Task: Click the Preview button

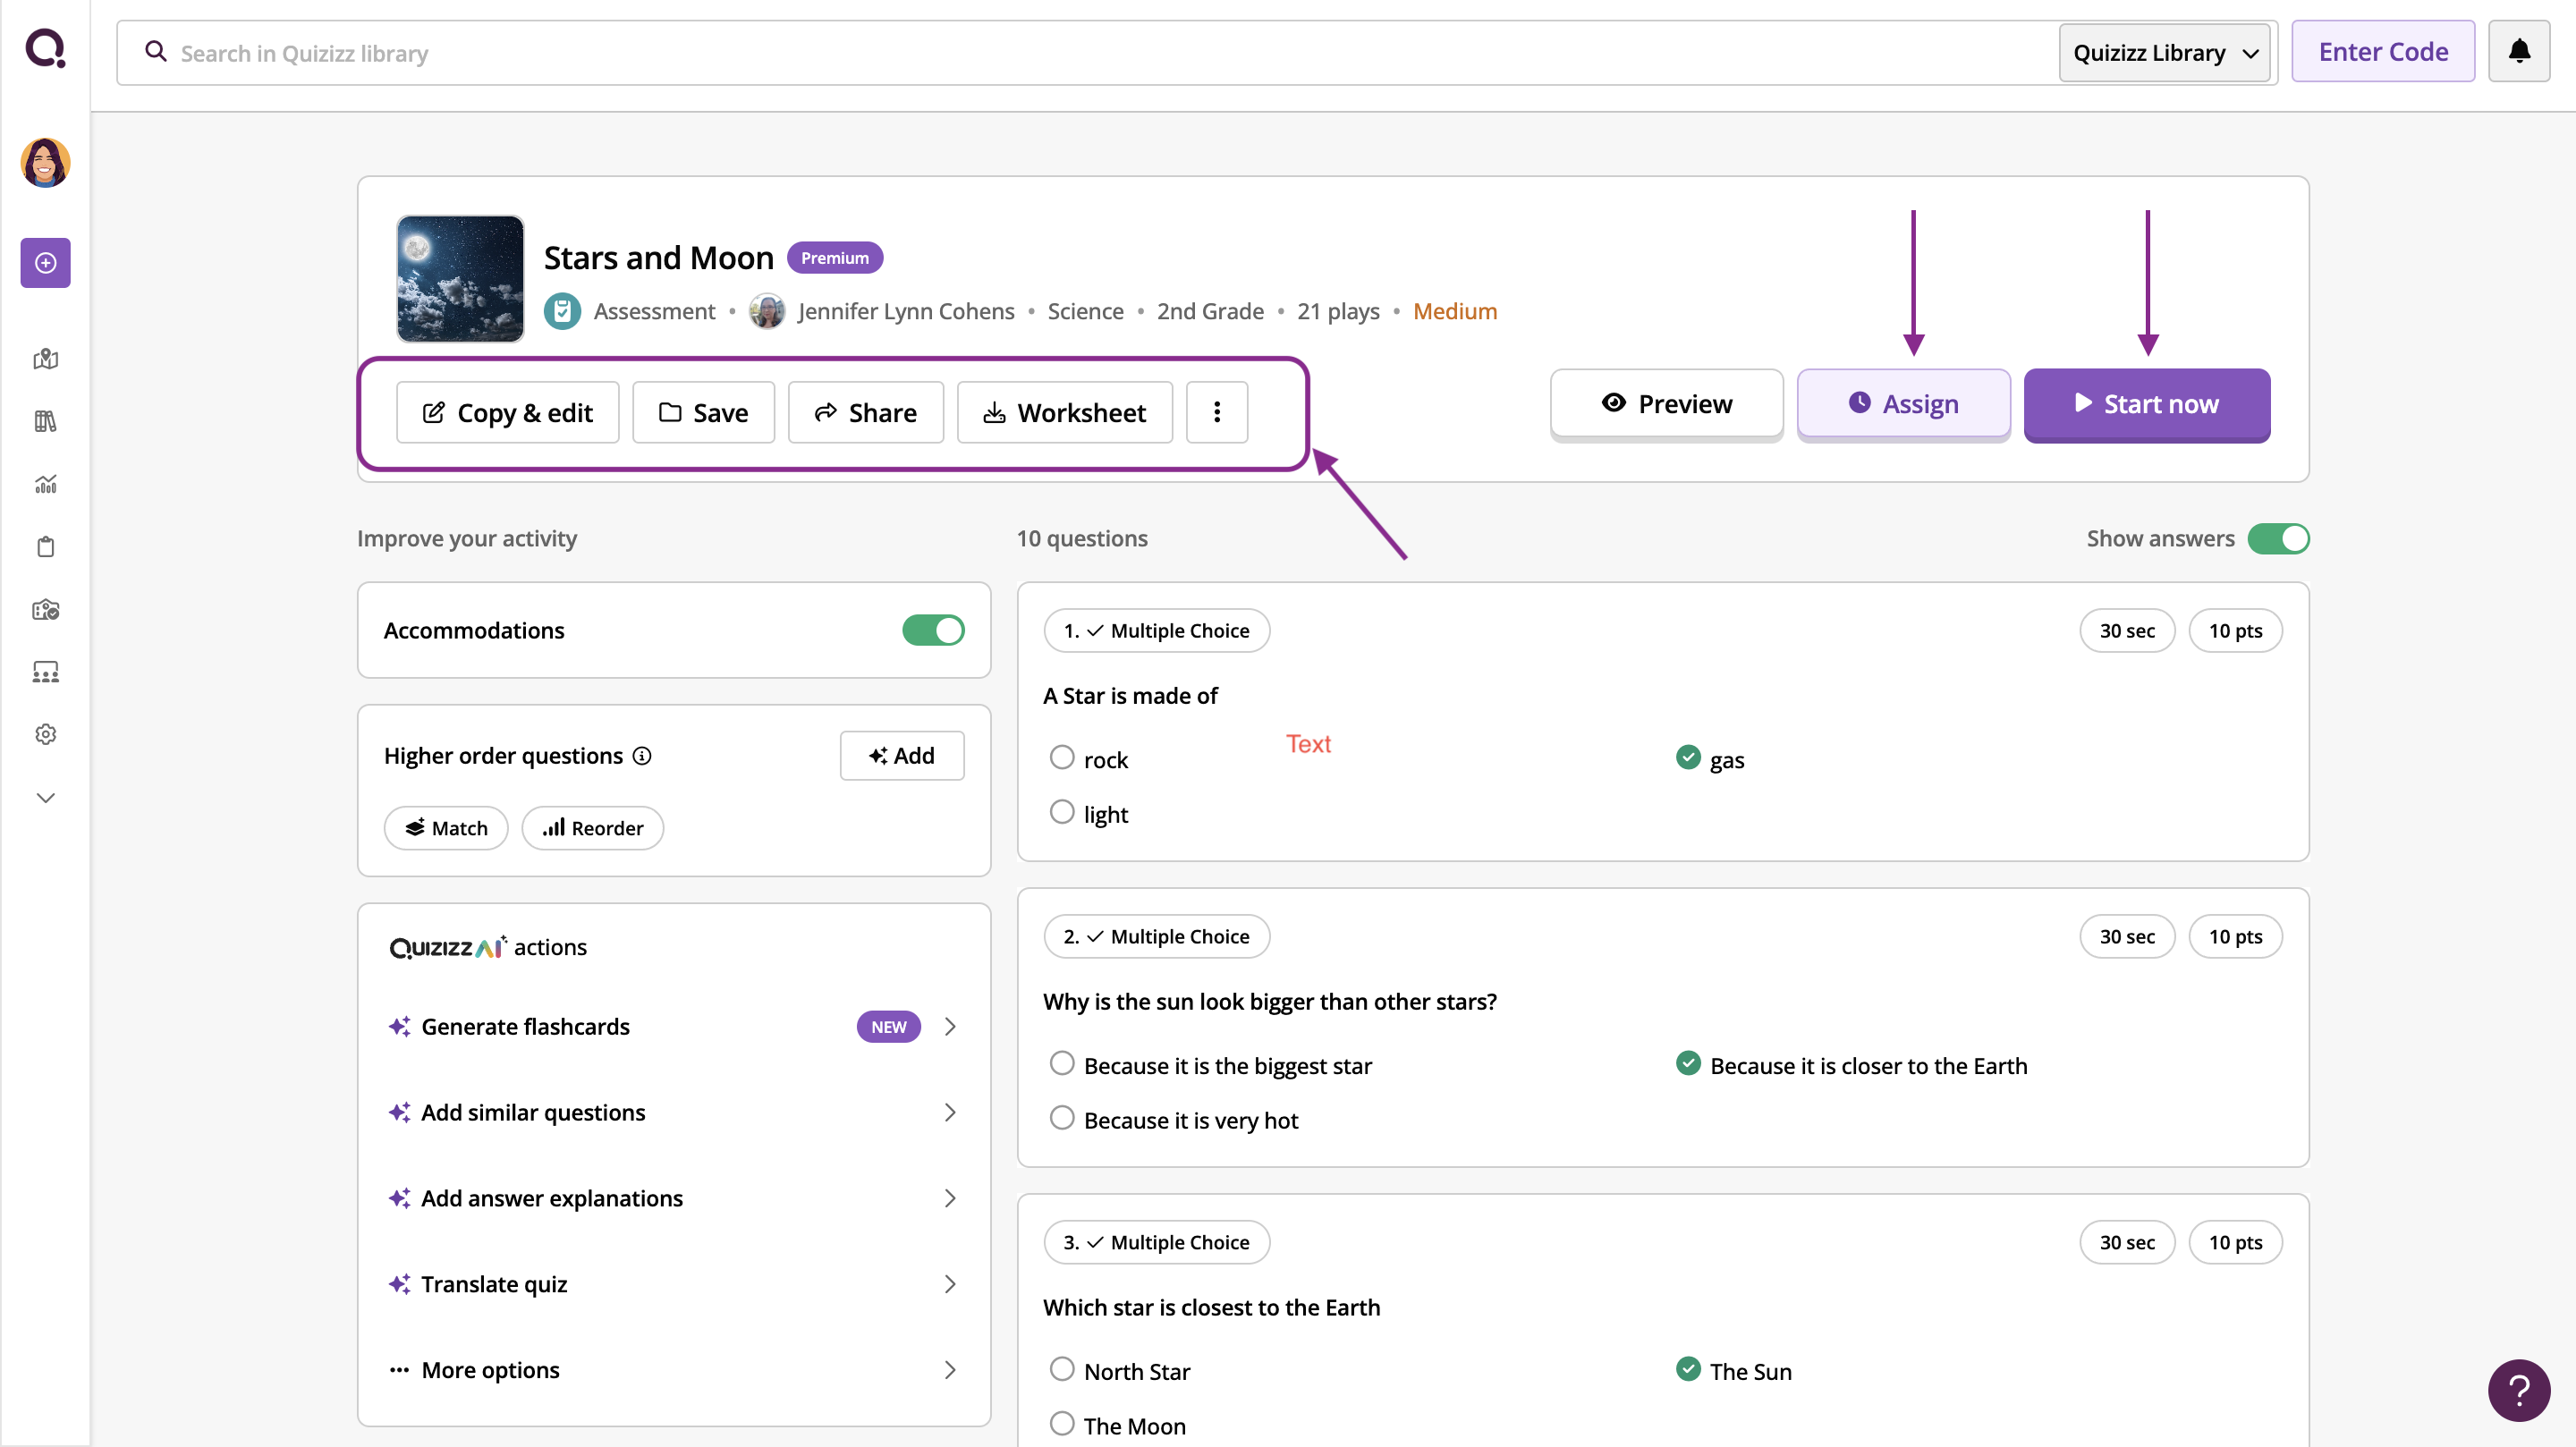Action: tap(1667, 403)
